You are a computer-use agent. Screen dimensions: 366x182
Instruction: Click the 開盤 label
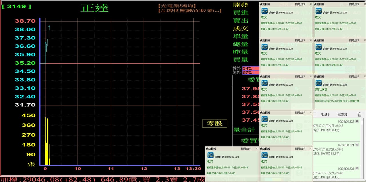(x=241, y=5)
